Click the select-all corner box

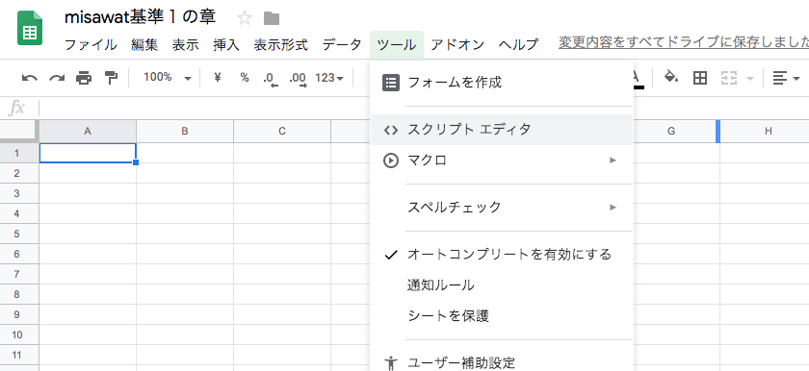pyautogui.click(x=19, y=131)
